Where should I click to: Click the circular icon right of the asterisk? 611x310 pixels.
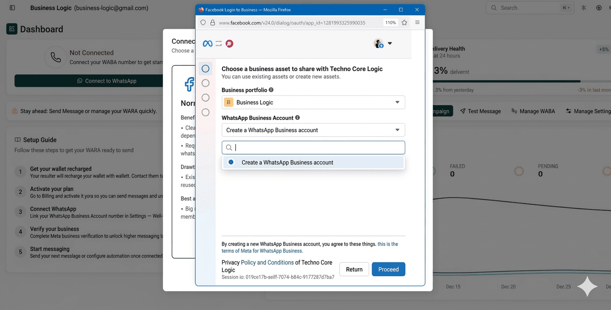(x=599, y=8)
